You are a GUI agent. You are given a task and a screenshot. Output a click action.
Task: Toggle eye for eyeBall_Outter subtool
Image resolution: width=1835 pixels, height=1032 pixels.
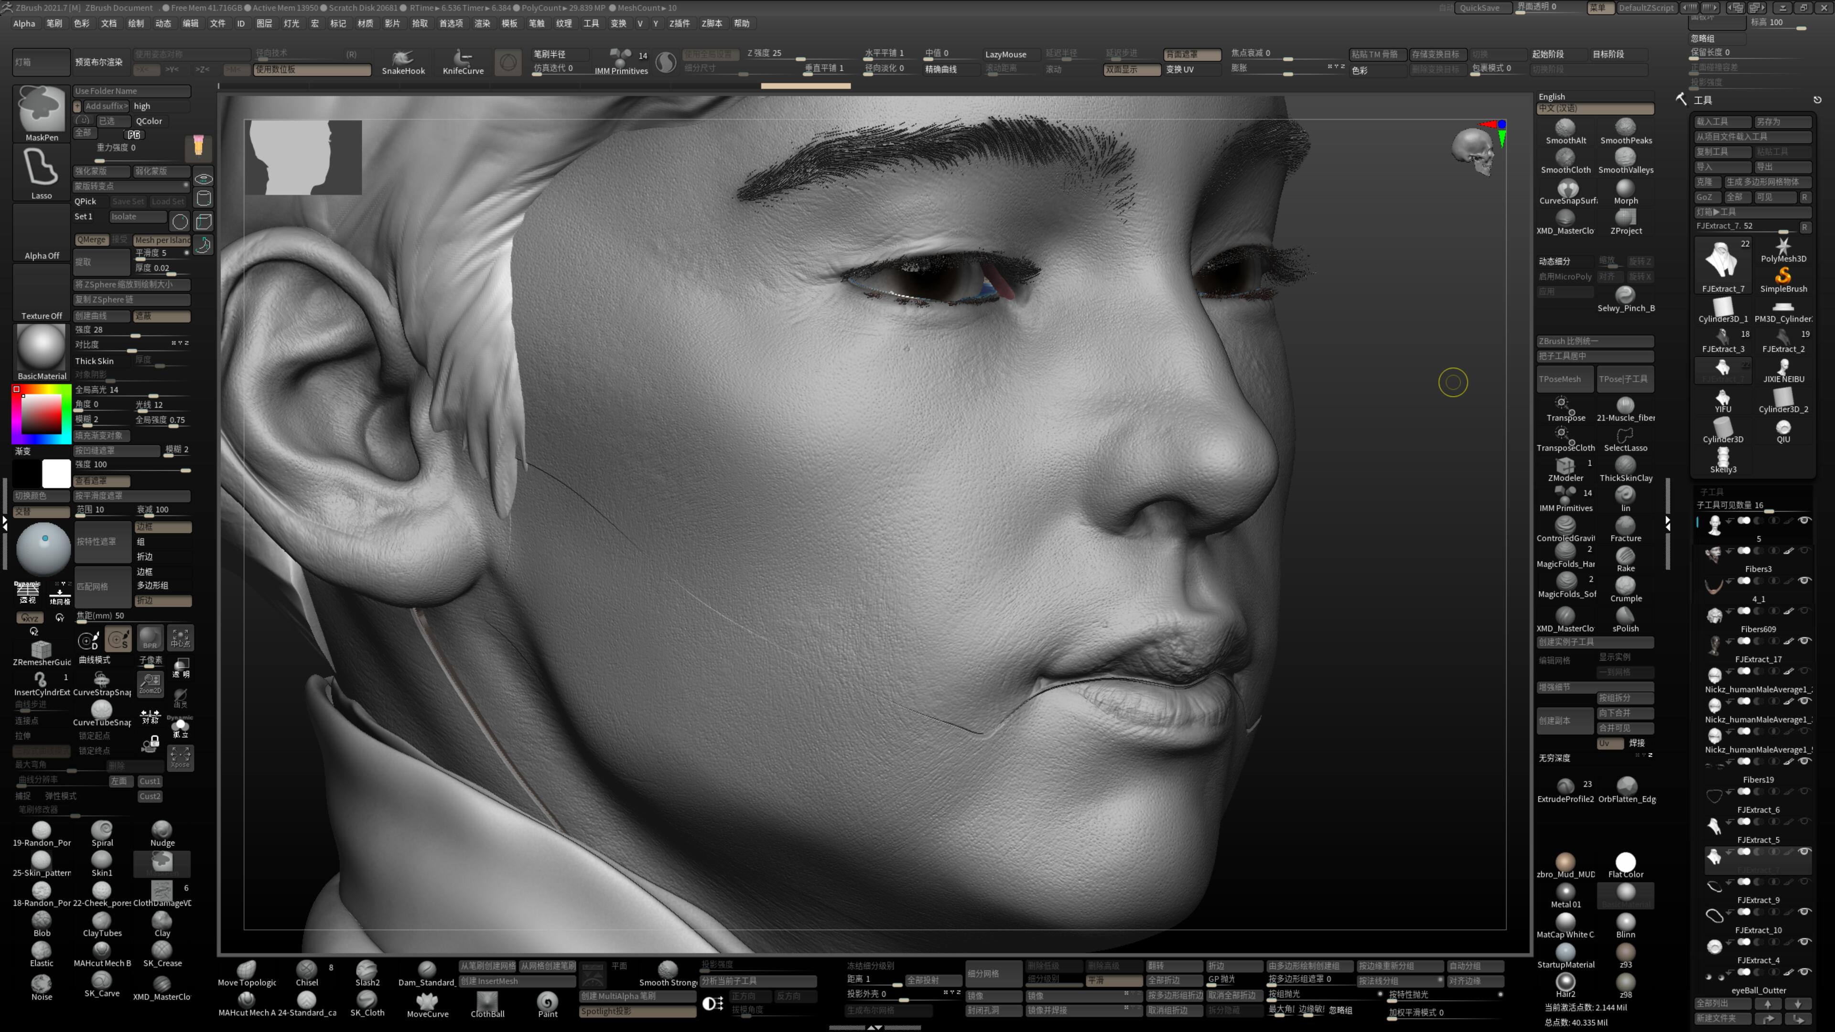coord(1803,972)
